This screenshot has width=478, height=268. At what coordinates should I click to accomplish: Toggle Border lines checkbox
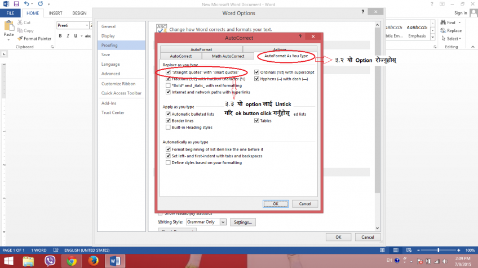(x=168, y=121)
